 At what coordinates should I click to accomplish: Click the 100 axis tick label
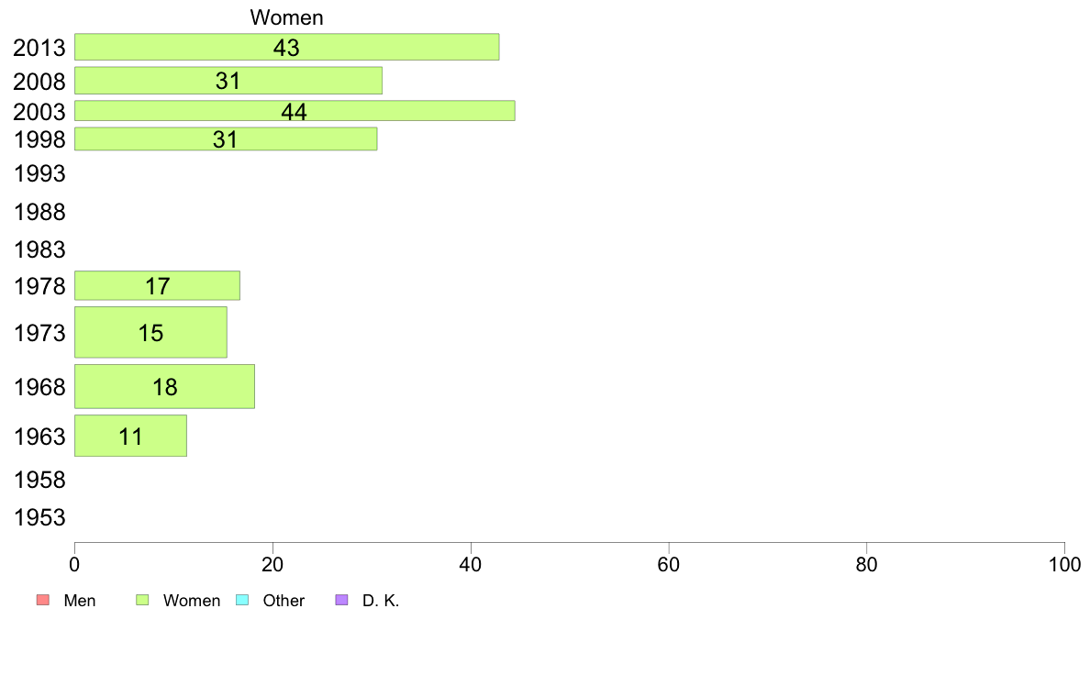click(1064, 564)
